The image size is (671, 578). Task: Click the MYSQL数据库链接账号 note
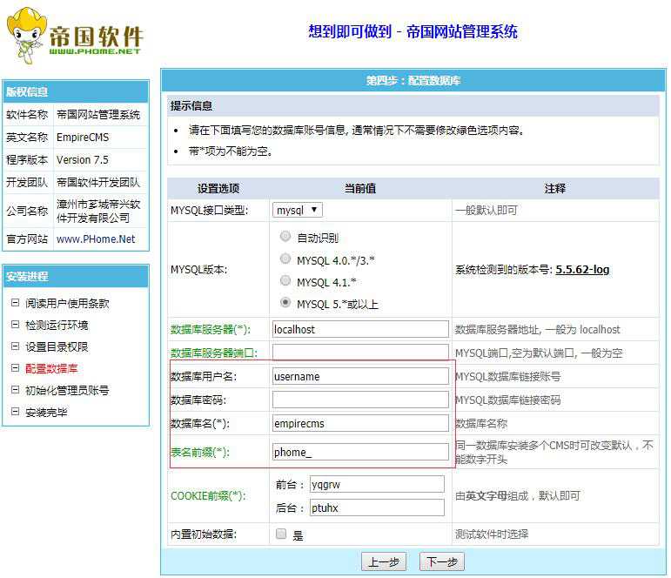pyautogui.click(x=507, y=376)
